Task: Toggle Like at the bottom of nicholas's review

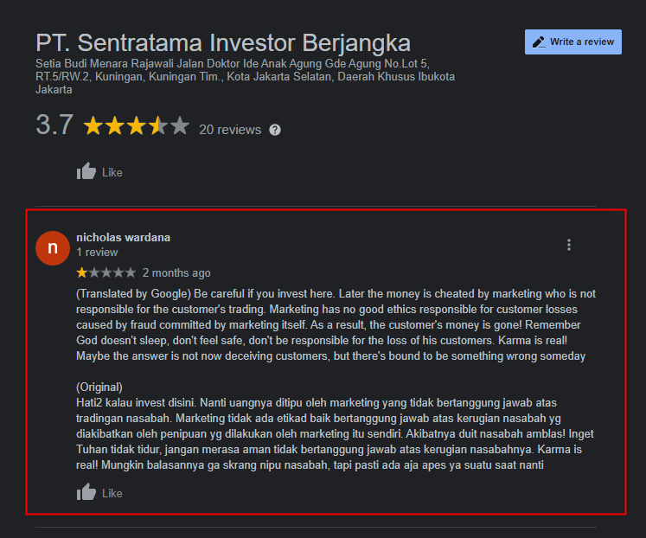Action: 112,494
